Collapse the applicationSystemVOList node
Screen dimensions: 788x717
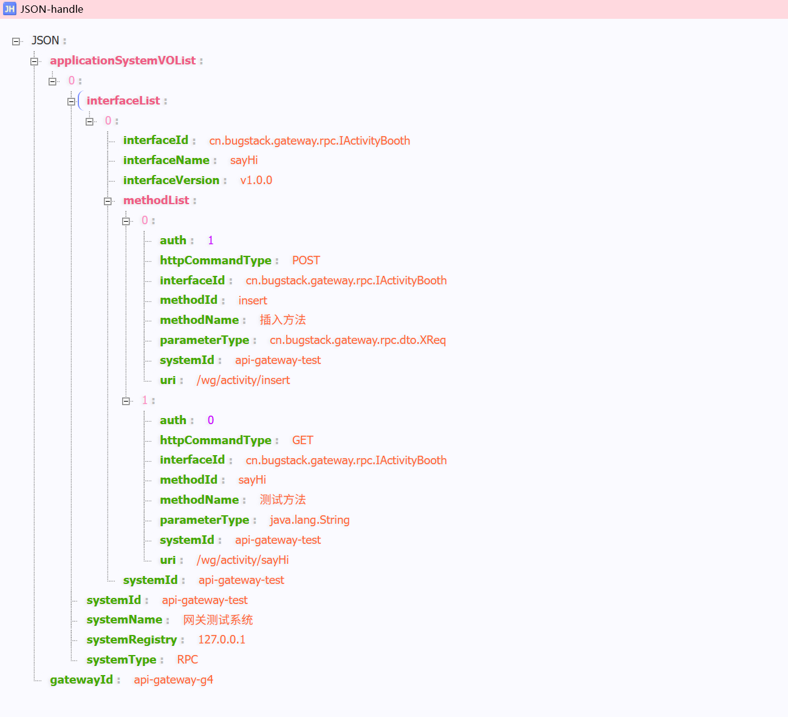[35, 61]
